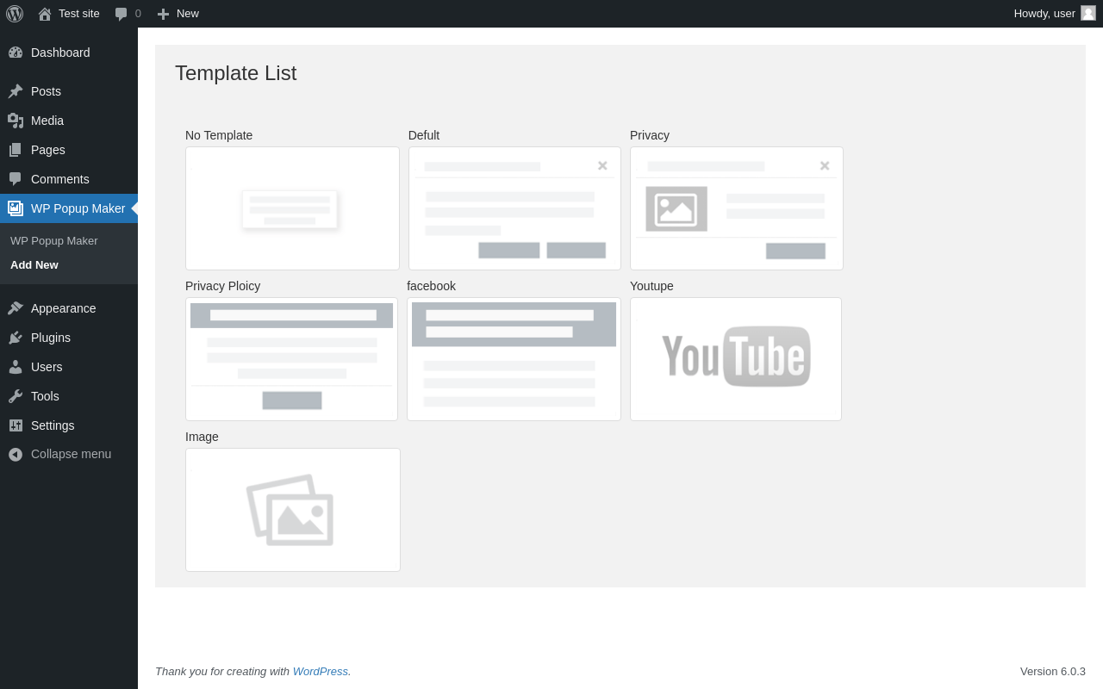Select the Privacy template thumbnail
The height and width of the screenshot is (689, 1103).
click(x=737, y=208)
